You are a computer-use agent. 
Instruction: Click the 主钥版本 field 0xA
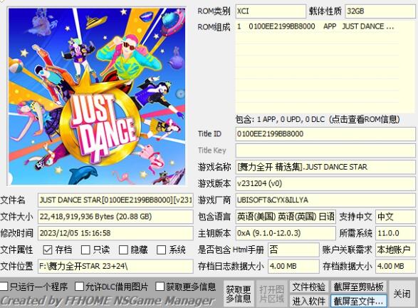click(x=286, y=233)
